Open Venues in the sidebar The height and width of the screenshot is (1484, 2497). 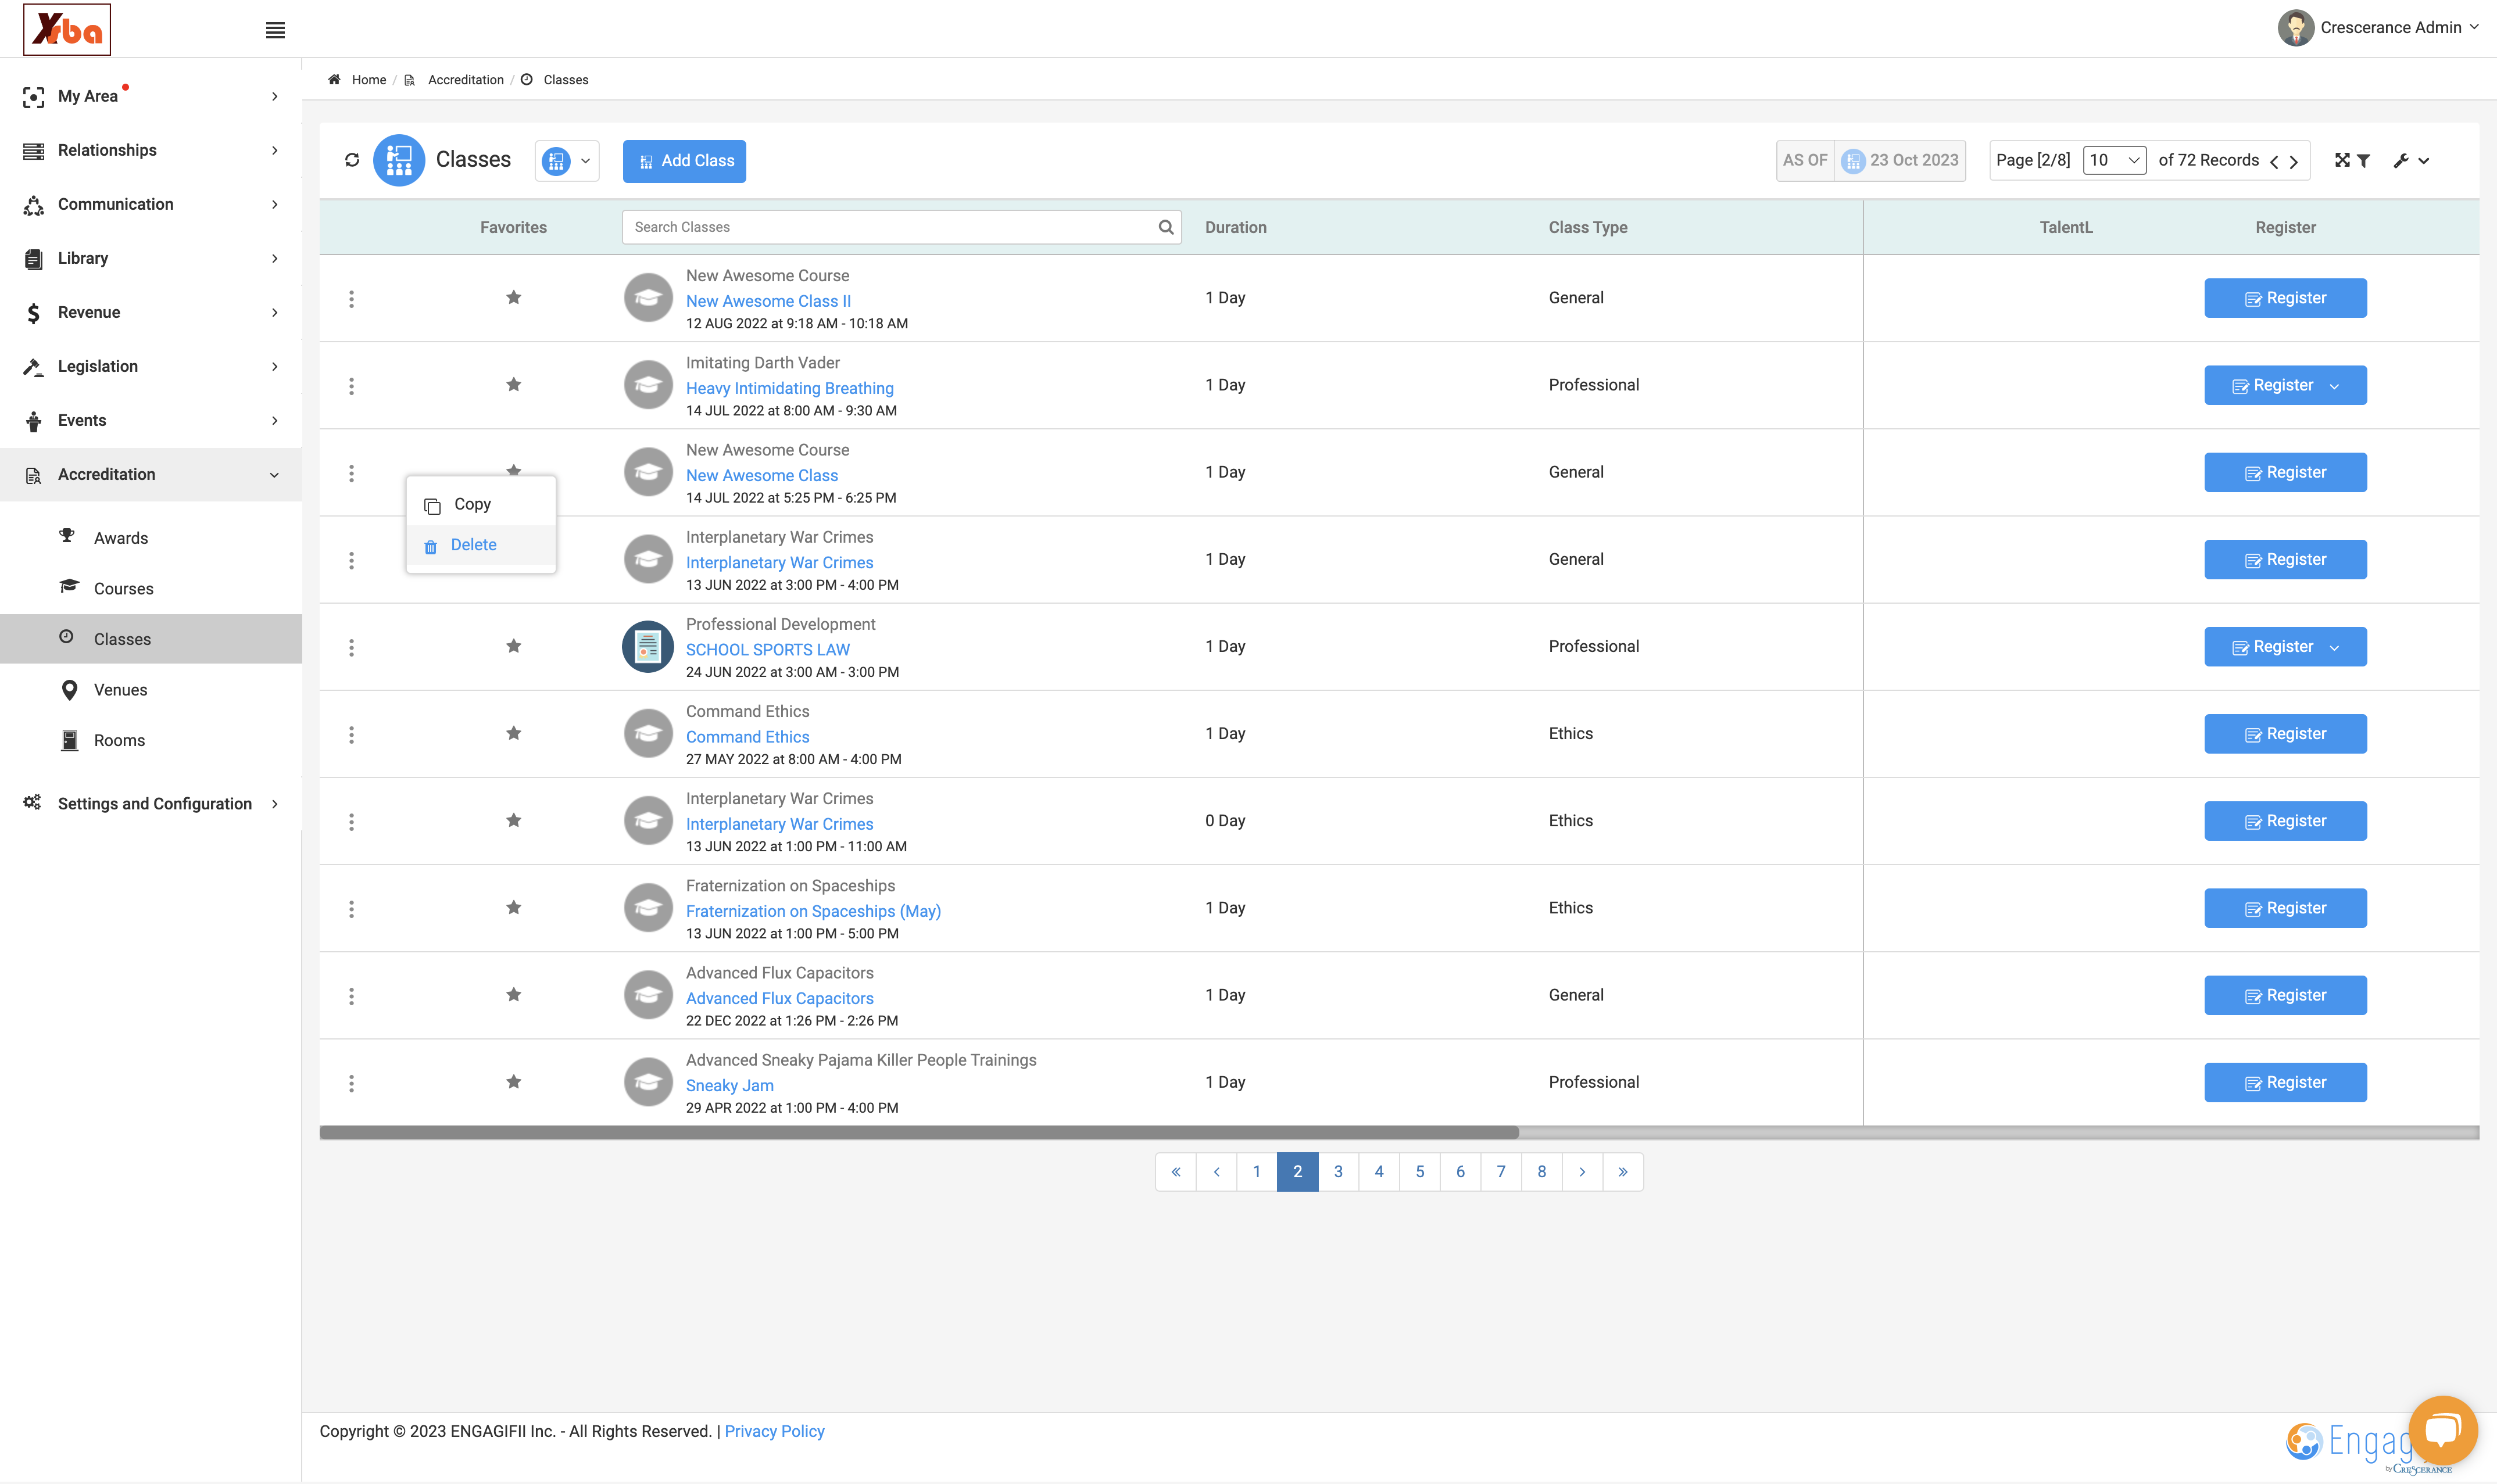coord(120,689)
